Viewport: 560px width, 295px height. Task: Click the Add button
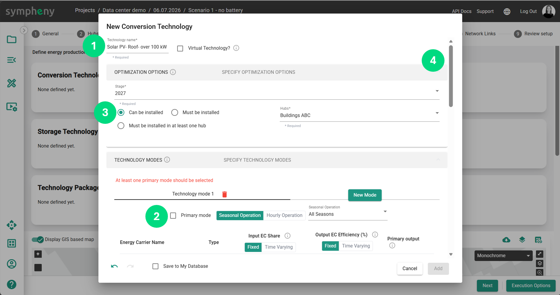(x=438, y=269)
